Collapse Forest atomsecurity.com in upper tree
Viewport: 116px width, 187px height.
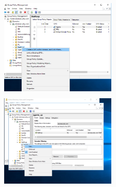pos(5,19)
